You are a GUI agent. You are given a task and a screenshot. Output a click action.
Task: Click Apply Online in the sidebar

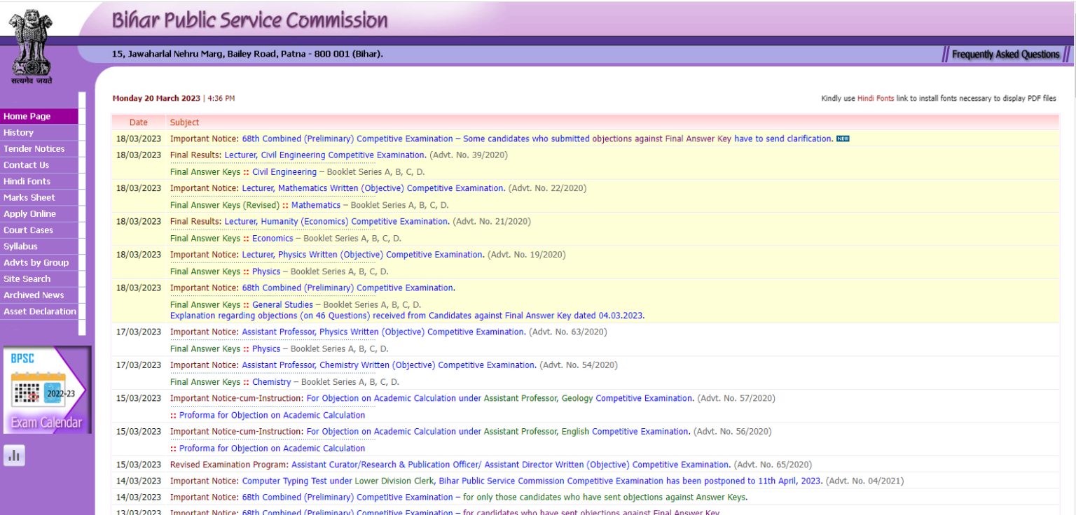[29, 214]
